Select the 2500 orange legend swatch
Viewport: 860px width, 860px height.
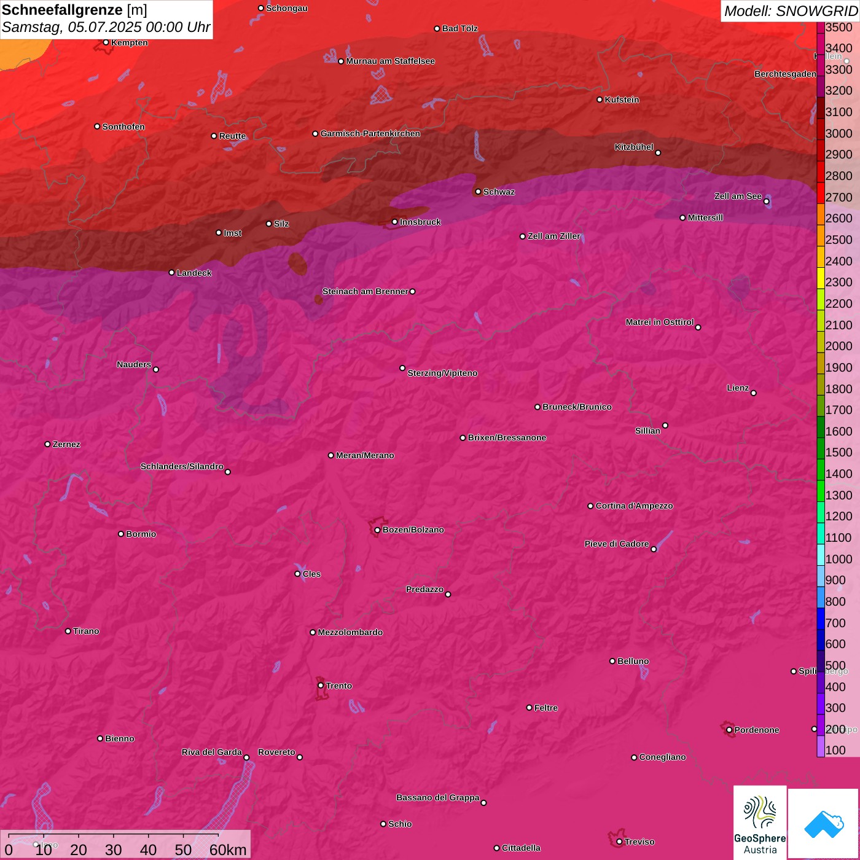click(x=821, y=235)
